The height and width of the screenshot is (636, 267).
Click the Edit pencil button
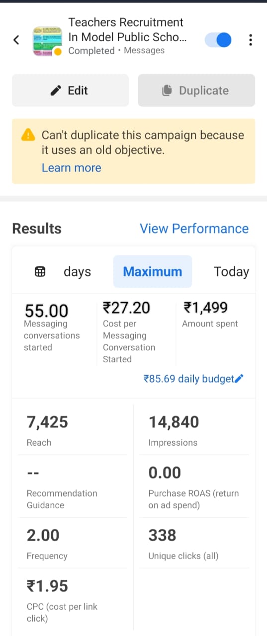click(70, 90)
